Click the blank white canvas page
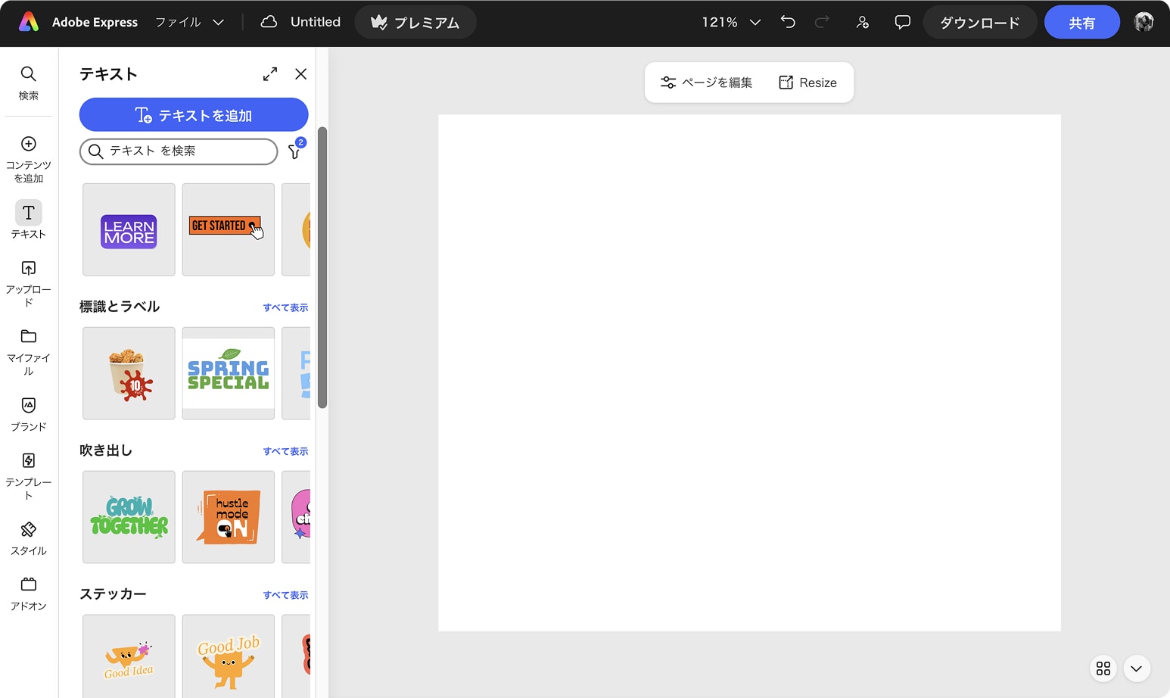Screen dimensions: 1170x698 click(x=749, y=372)
